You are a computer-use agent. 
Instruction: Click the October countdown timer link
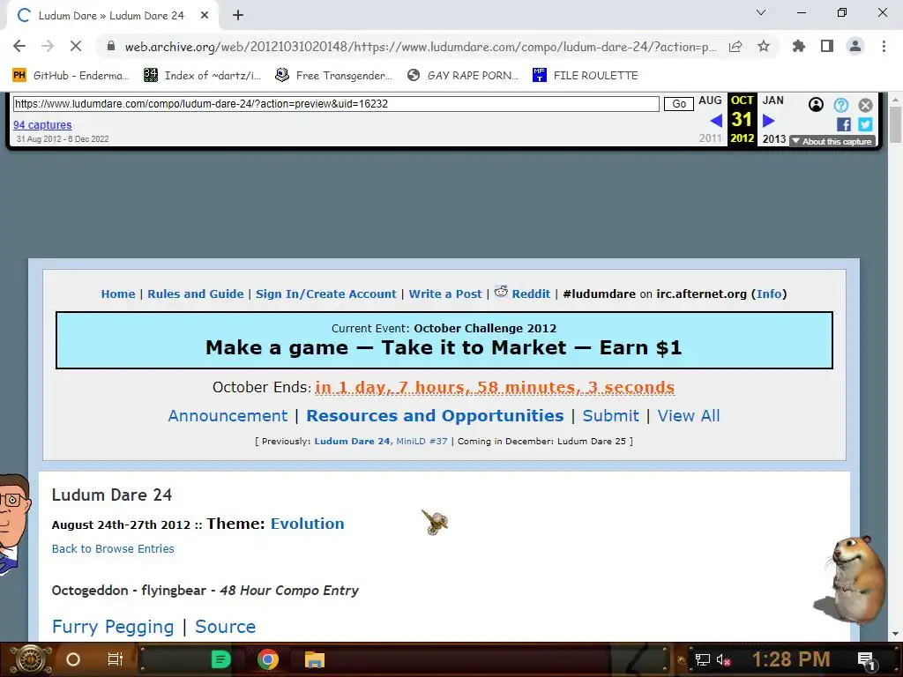coord(495,387)
